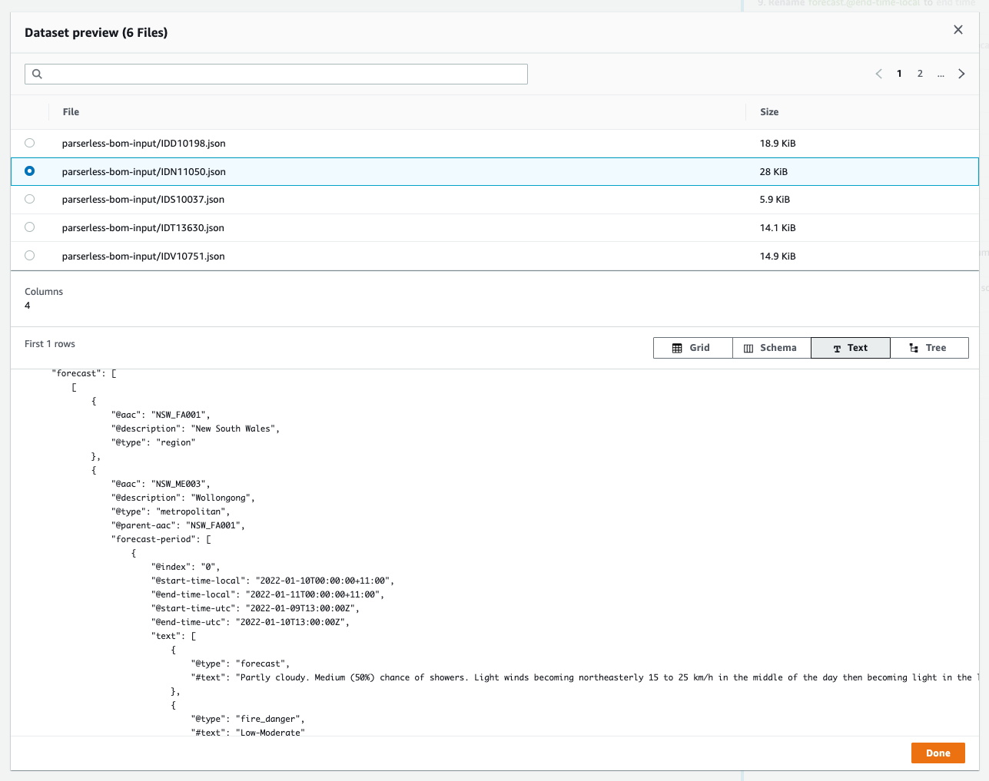Select page 2 in pagination
This screenshot has height=781, width=989.
[x=920, y=74]
